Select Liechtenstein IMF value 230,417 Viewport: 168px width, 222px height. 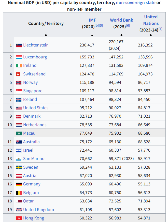coord(87,45)
